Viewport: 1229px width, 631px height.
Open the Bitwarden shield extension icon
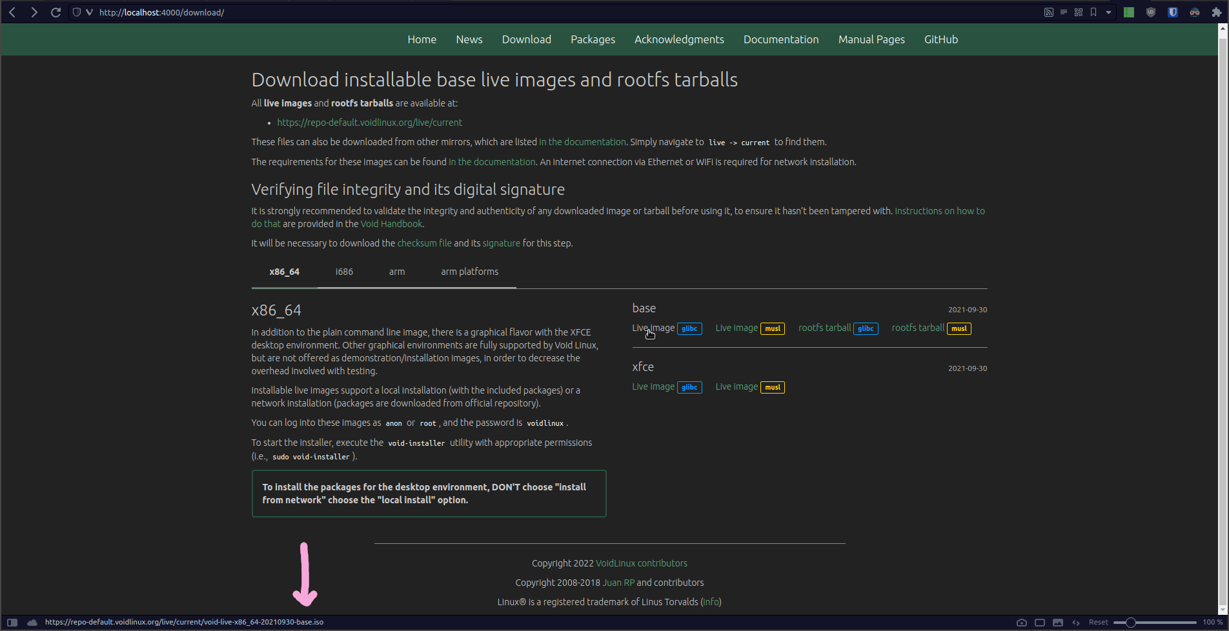[x=1173, y=12]
